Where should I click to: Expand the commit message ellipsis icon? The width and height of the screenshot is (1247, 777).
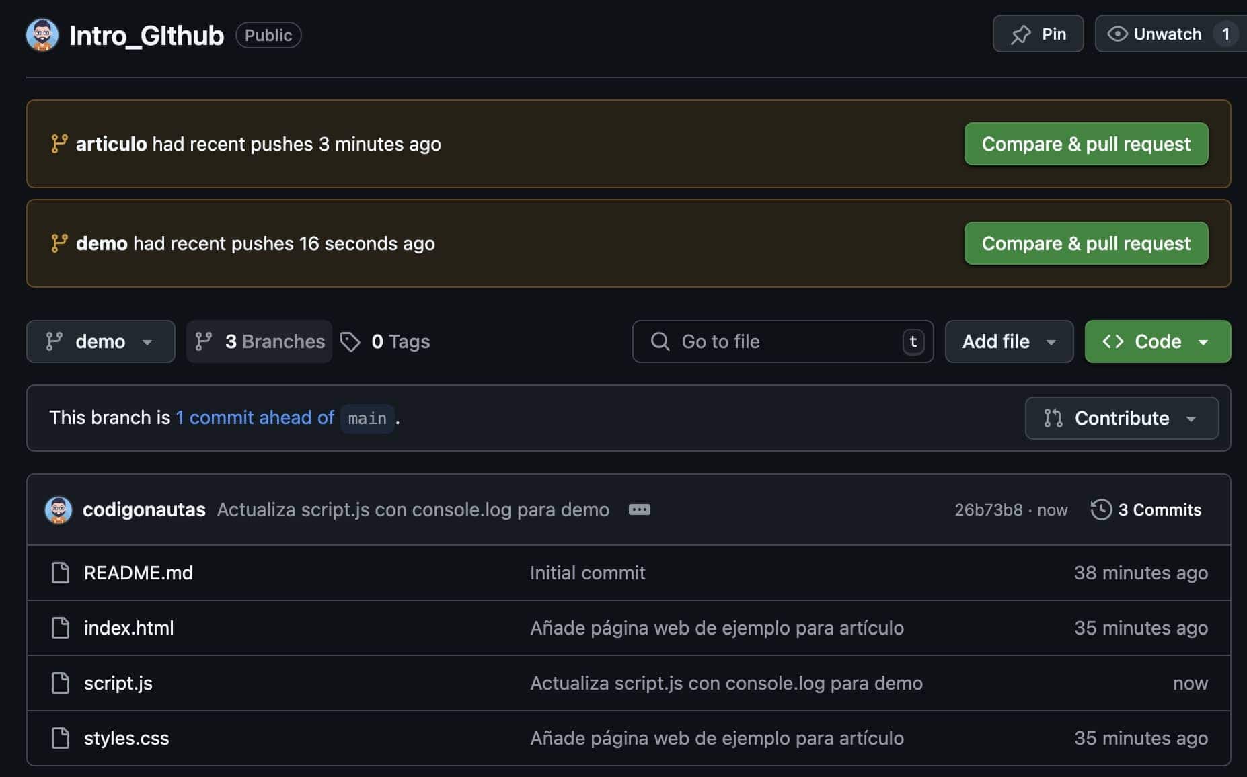639,509
